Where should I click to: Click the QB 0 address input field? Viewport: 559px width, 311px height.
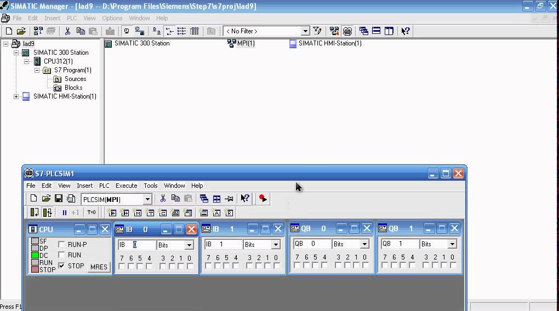[x=312, y=244]
